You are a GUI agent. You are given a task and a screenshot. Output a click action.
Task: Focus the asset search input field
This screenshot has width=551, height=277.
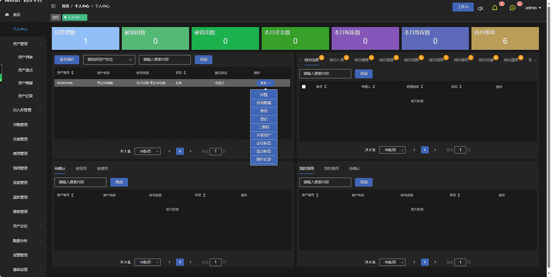165,60
